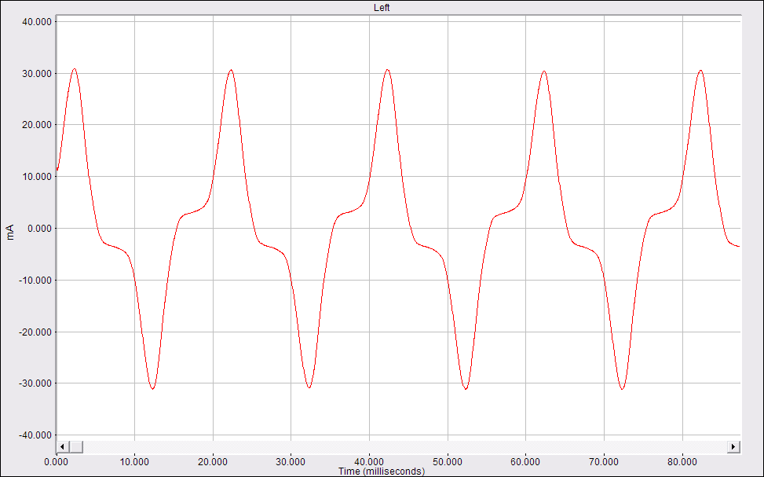This screenshot has height=477, width=764.
Task: Click the 30.000 time axis value
Action: click(291, 462)
